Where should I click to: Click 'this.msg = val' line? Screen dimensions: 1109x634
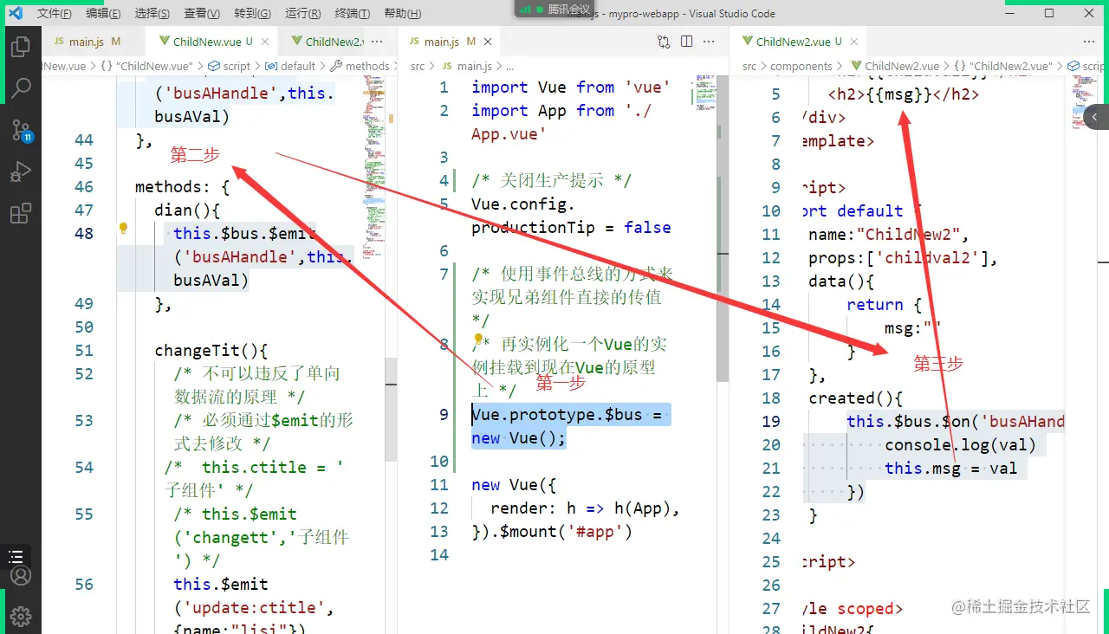(950, 468)
